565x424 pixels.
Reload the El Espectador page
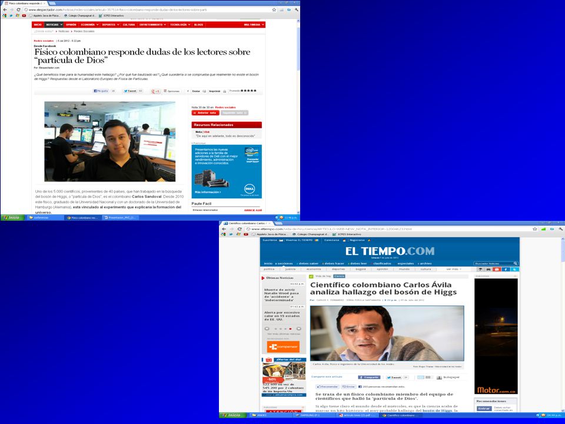click(x=18, y=10)
